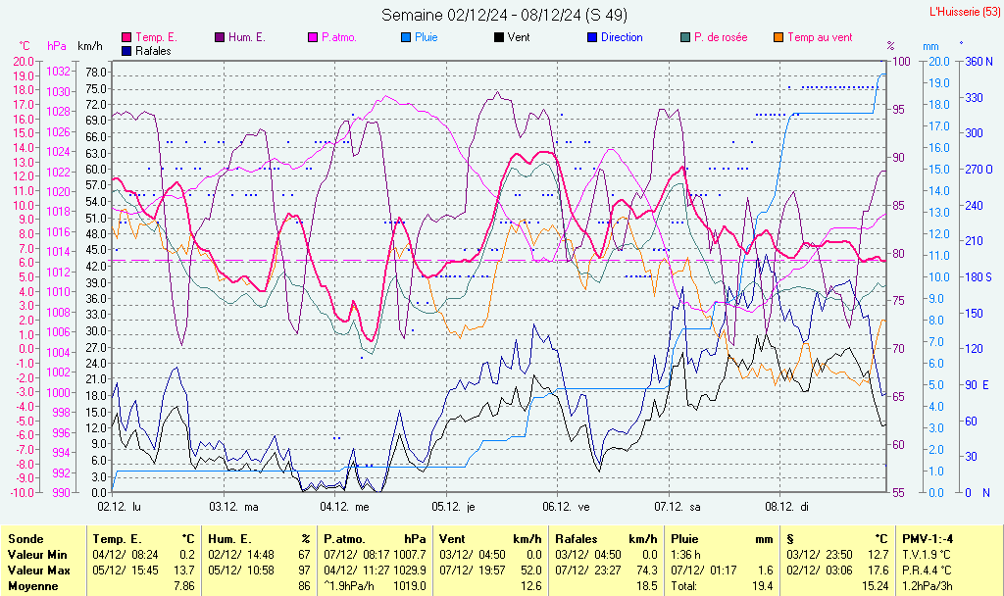Select the P. de rosée legend label
The image size is (1004, 596).
coord(721,38)
